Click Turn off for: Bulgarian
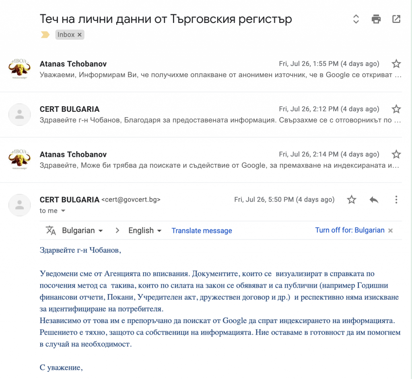This screenshot has width=412, height=379. [350, 230]
